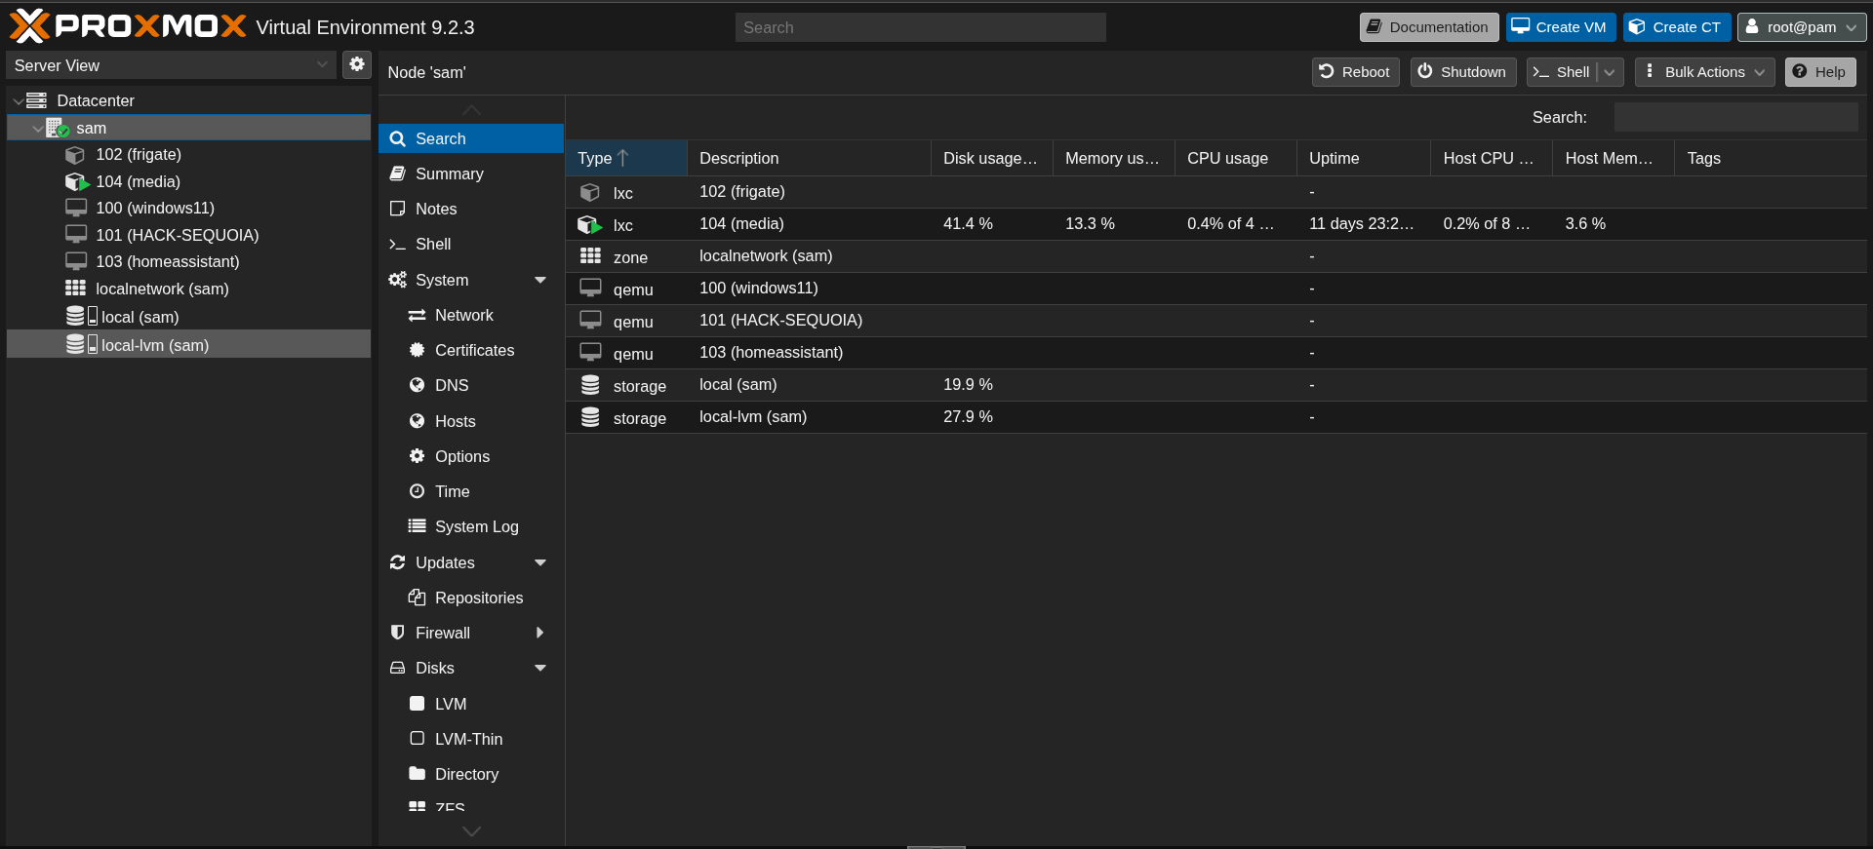Click the resource table Search field

pyautogui.click(x=1735, y=117)
